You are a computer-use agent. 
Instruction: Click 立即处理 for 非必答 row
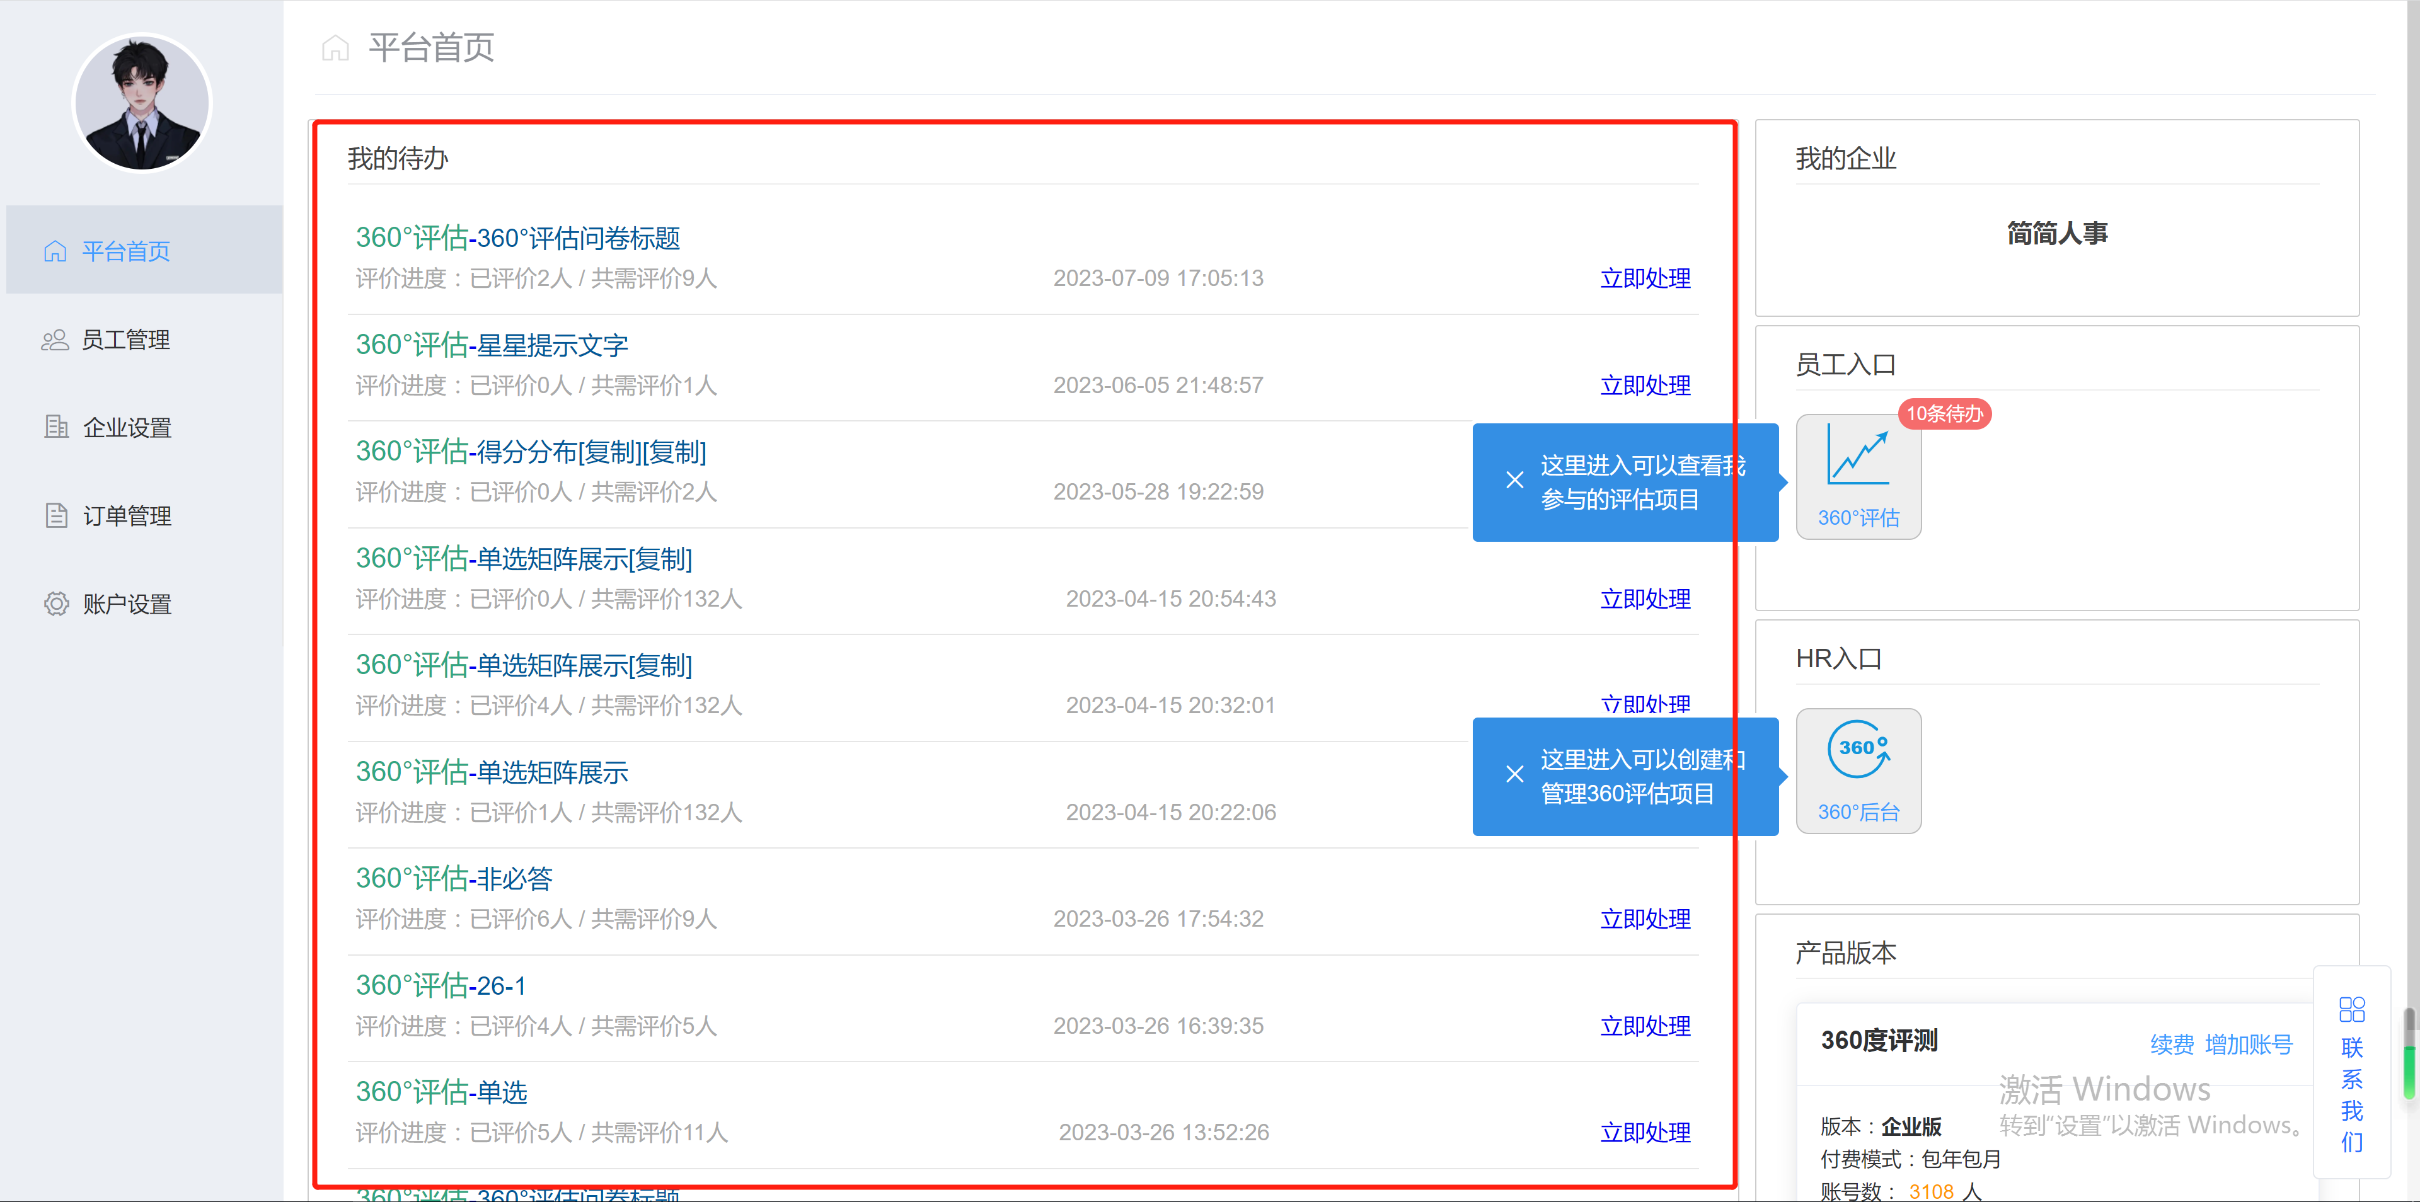point(1645,919)
